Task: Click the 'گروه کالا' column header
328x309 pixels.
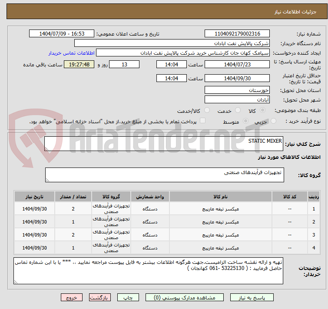Action: pos(111,197)
